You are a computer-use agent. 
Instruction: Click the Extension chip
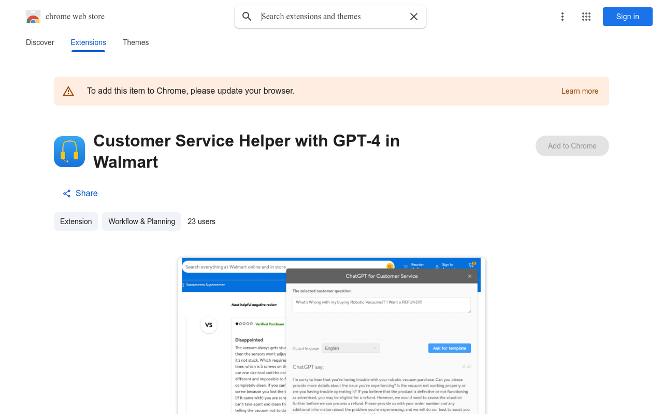pyautogui.click(x=76, y=221)
